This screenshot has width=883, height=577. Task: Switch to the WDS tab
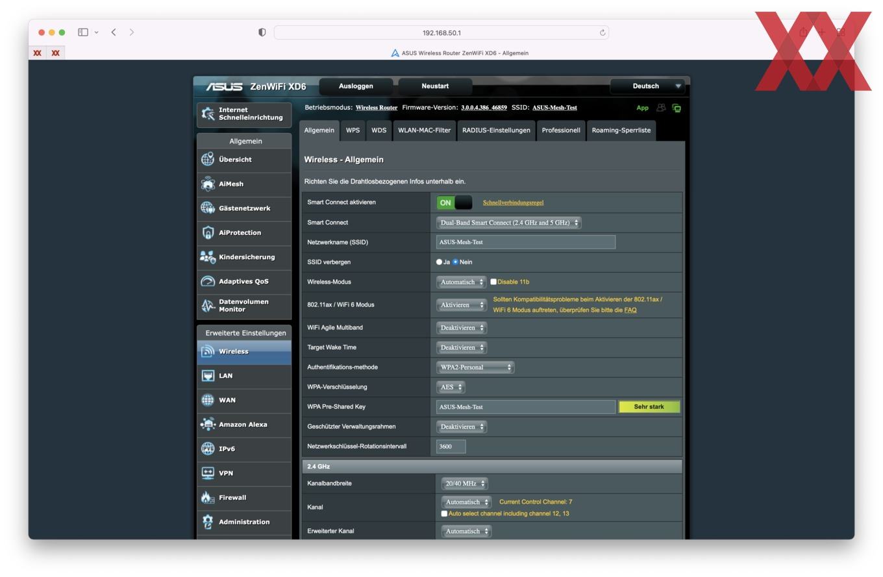tap(379, 130)
